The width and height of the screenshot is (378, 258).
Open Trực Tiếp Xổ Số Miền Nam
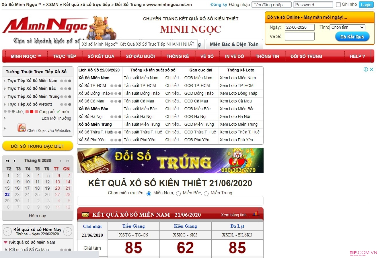32,81
